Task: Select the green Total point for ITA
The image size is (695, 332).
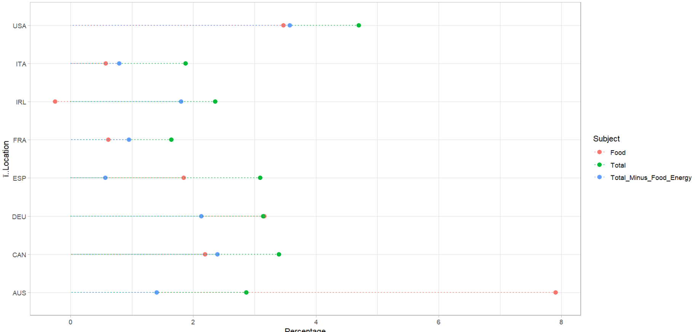Action: pos(186,64)
